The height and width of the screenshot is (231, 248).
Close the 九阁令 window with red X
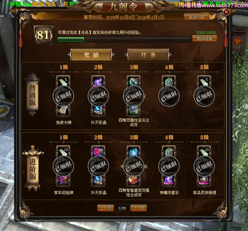pos(226,12)
